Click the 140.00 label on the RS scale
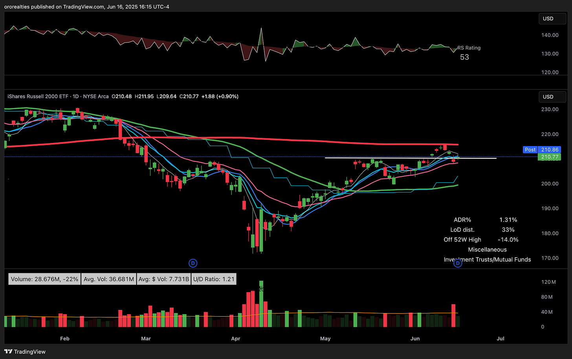The width and height of the screenshot is (572, 359). [550, 35]
